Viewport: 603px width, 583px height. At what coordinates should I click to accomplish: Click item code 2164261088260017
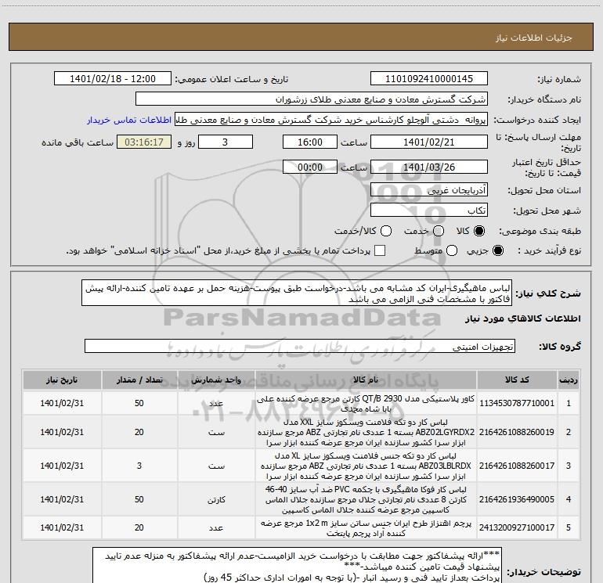(x=517, y=466)
